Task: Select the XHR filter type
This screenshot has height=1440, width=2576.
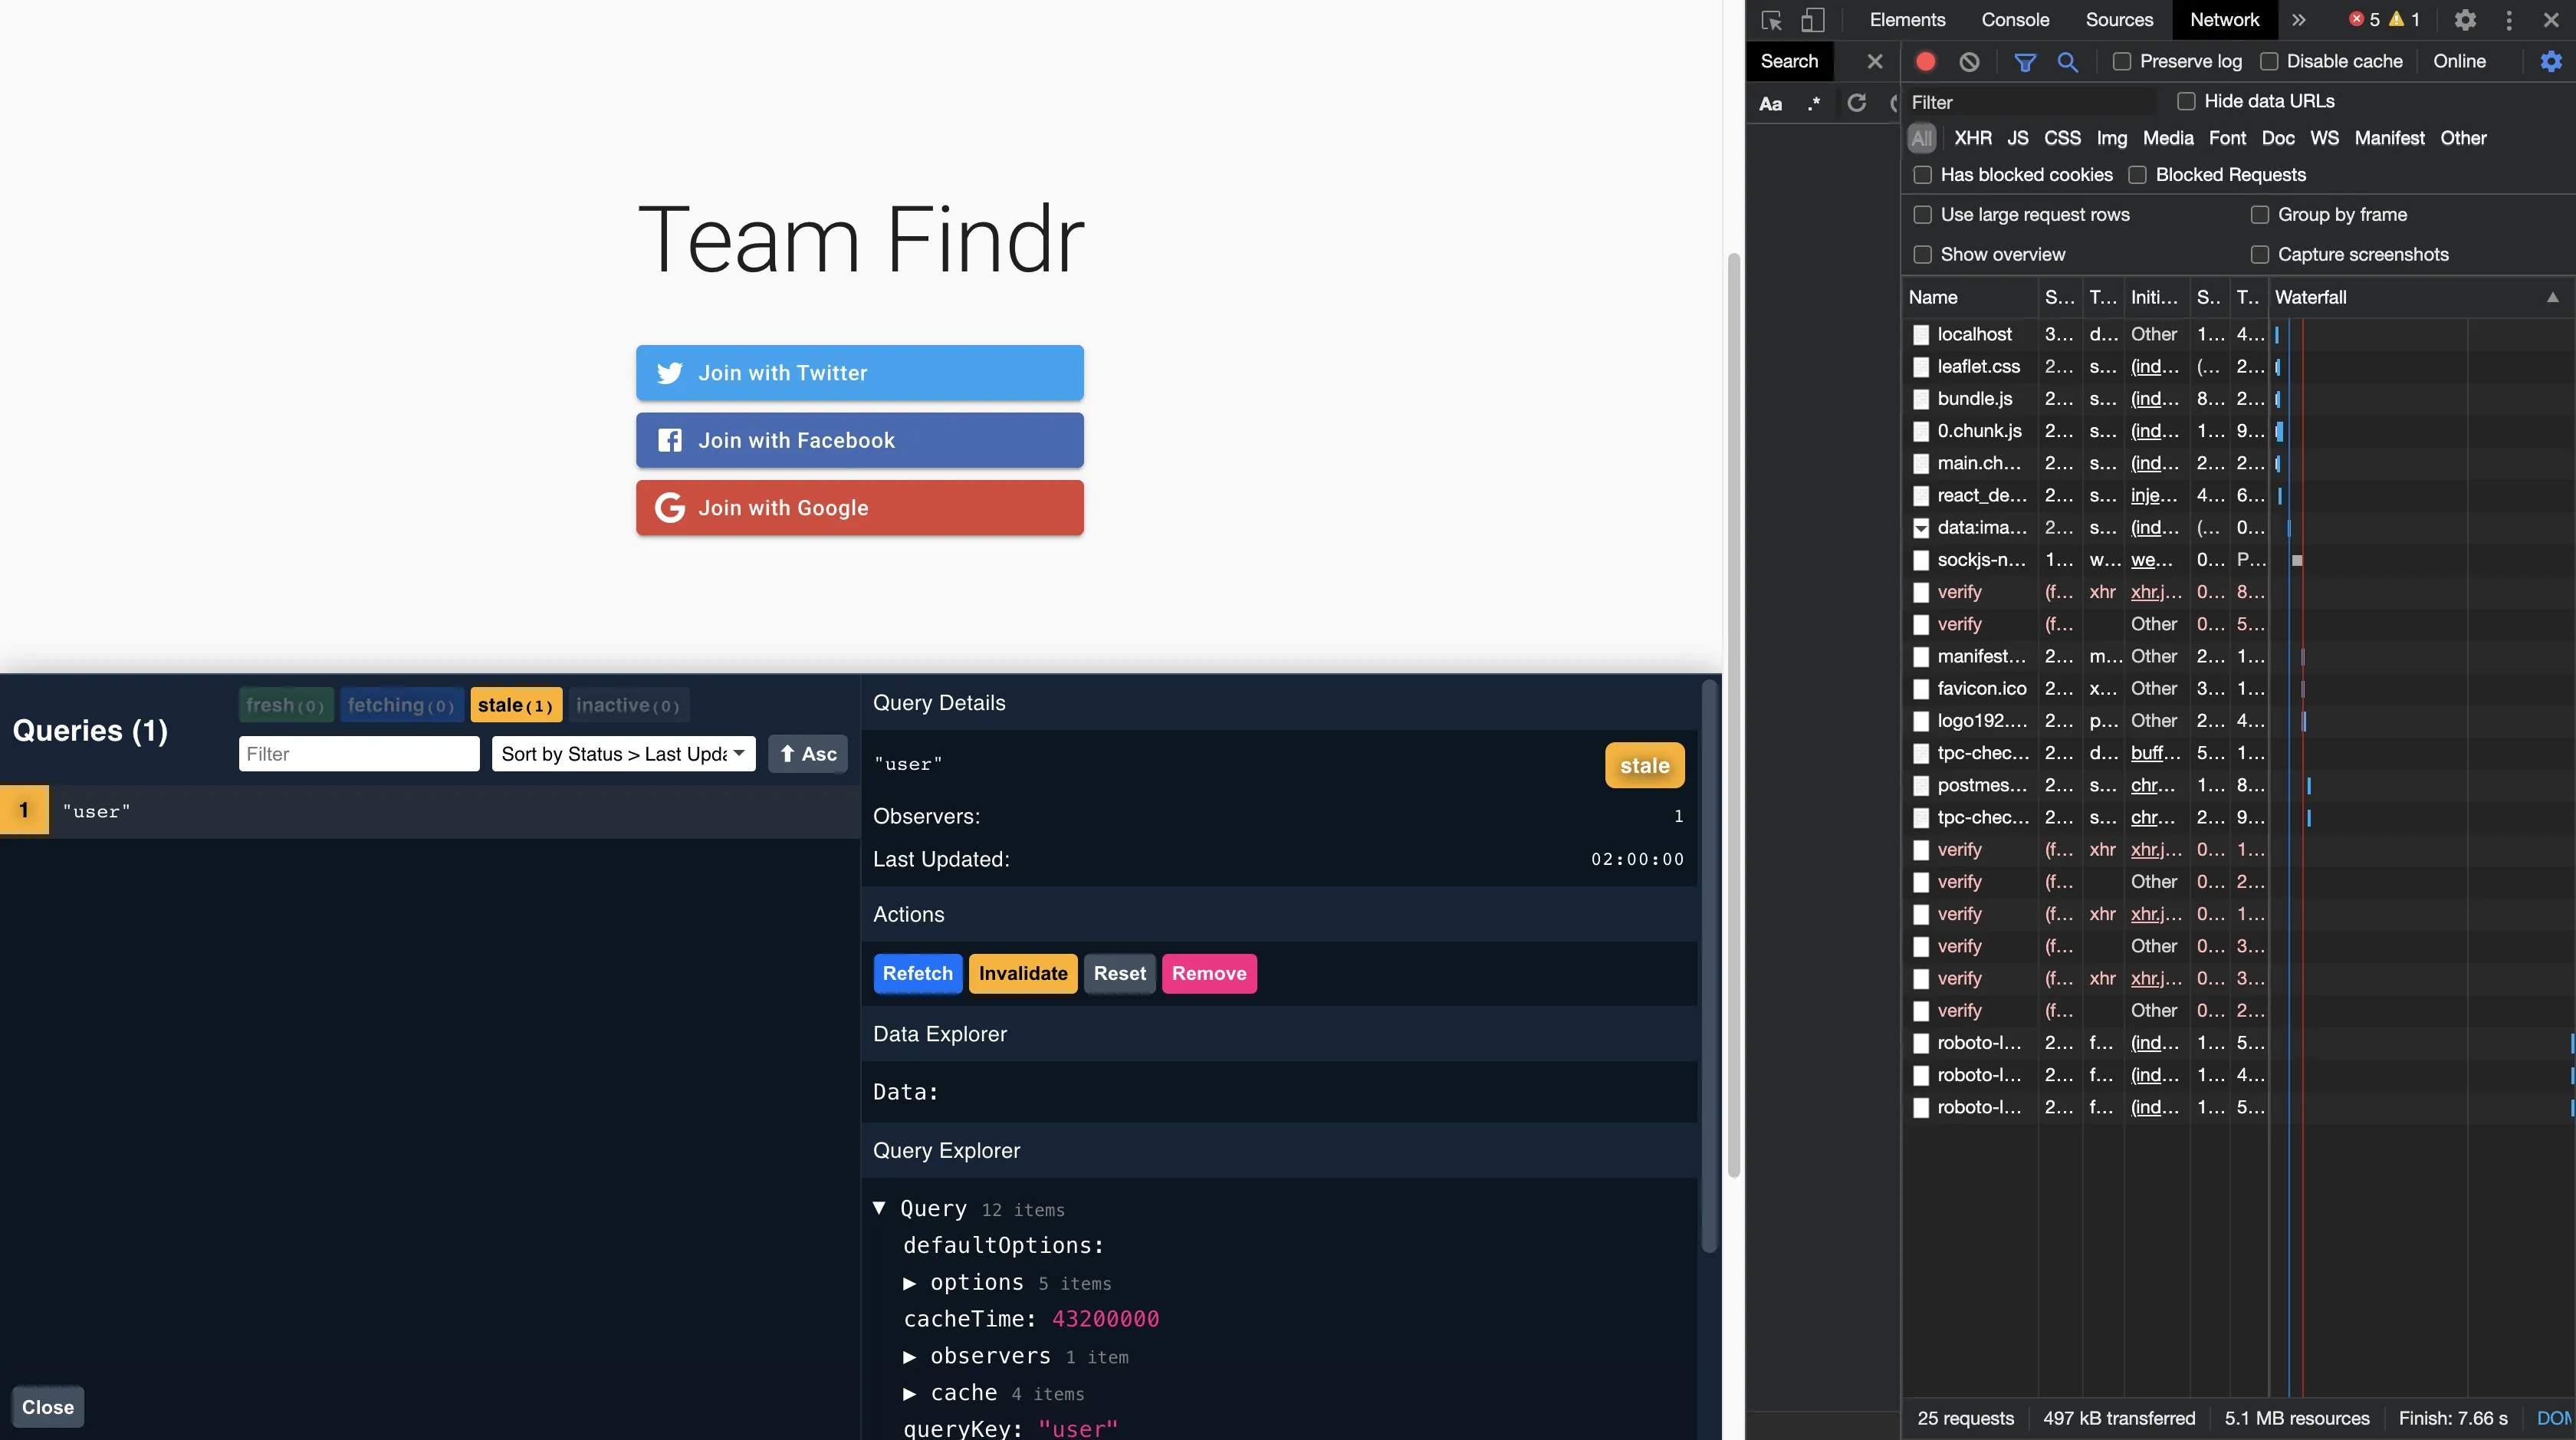Action: coord(1972,138)
